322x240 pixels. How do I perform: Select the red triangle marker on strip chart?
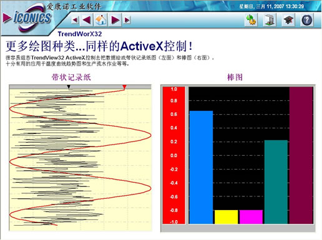tap(125, 87)
